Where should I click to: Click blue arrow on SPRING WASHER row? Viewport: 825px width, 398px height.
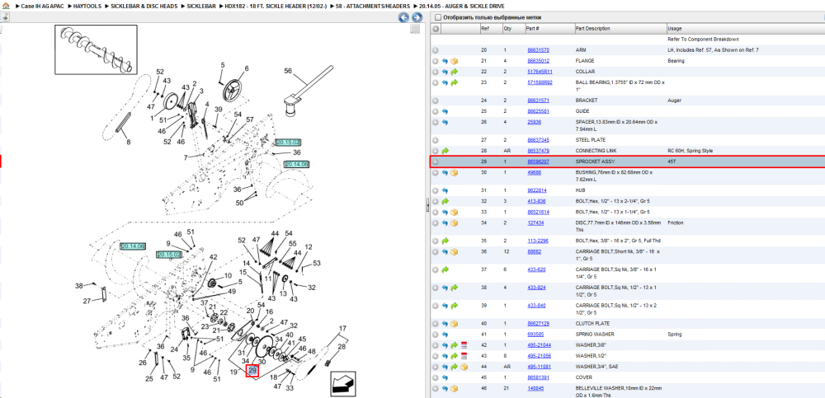pyautogui.click(x=445, y=335)
